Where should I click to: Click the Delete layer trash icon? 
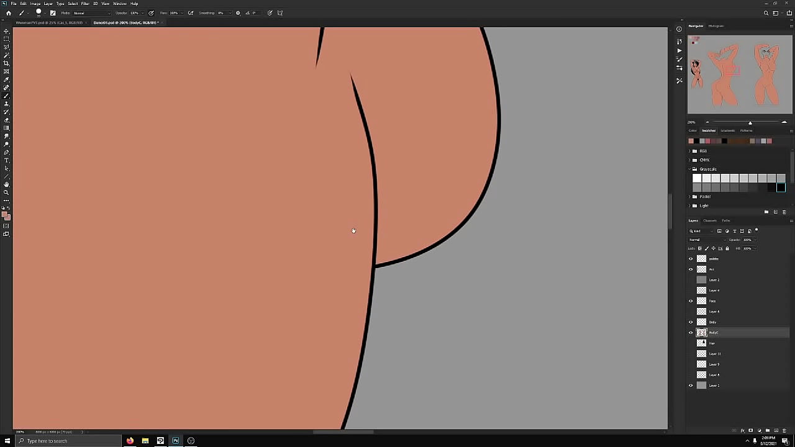point(784,430)
